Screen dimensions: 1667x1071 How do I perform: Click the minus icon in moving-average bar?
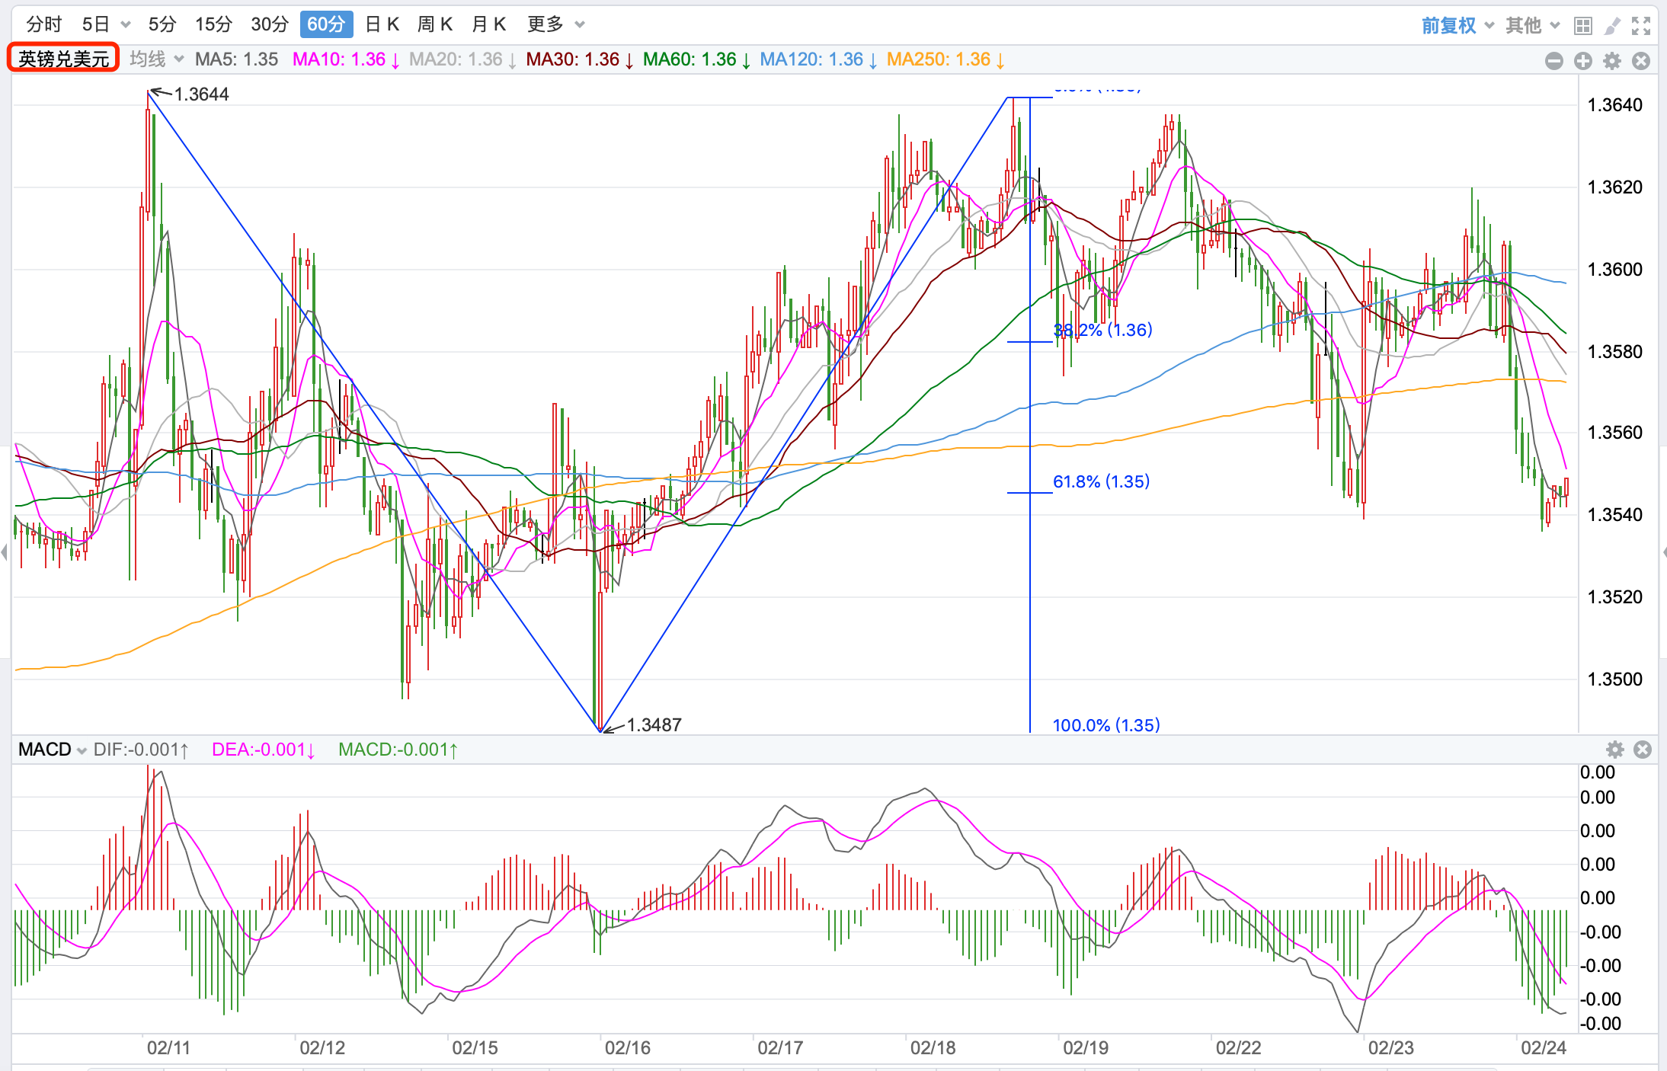pos(1554,61)
